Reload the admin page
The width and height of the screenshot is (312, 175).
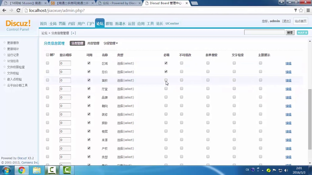pyautogui.click(x=18, y=10)
